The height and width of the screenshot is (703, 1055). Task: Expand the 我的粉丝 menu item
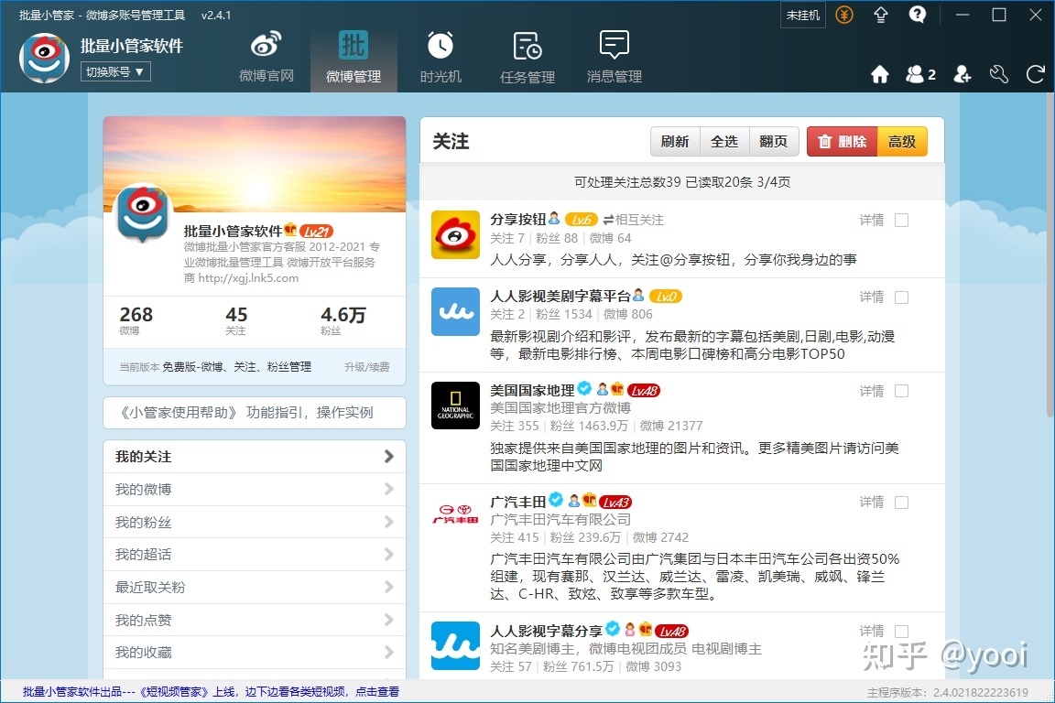pyautogui.click(x=255, y=522)
